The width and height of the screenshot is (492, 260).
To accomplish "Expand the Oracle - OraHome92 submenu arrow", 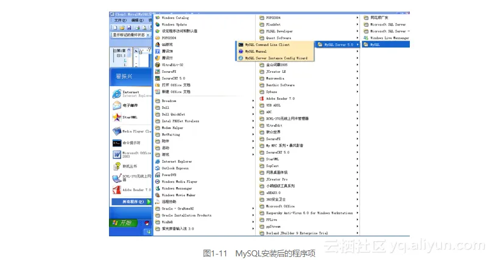I will [x=253, y=208].
